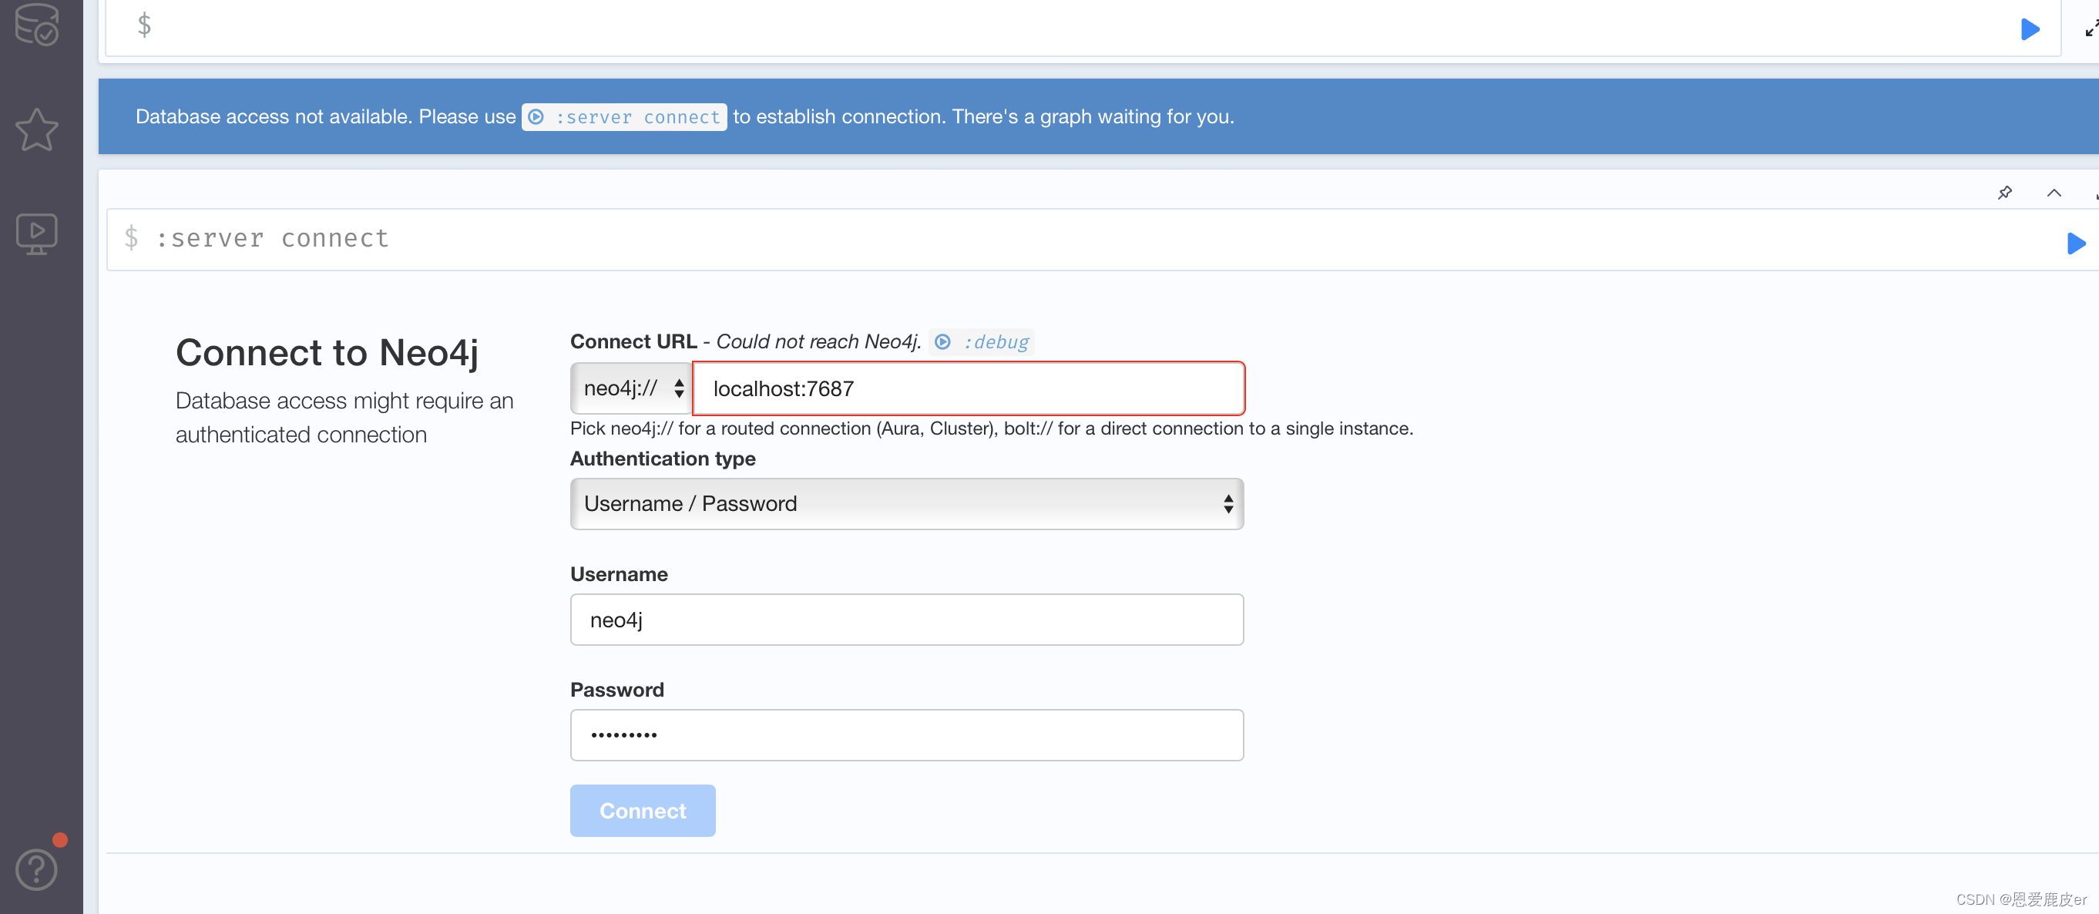Click the Connect to Neo4j heading

tap(327, 353)
